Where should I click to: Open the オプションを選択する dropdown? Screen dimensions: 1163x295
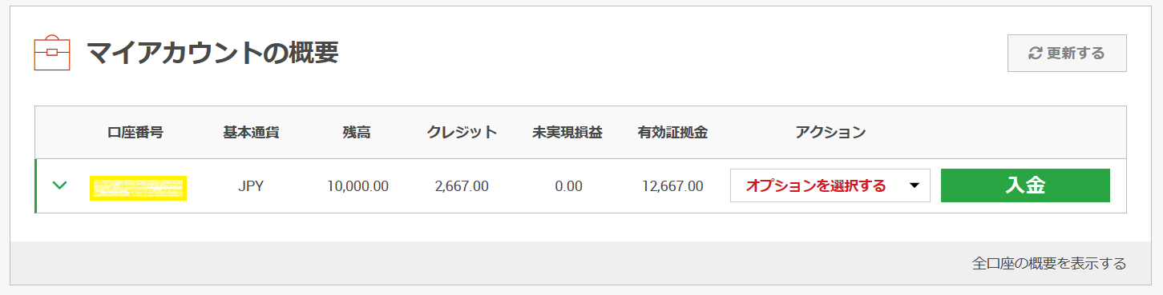830,185
